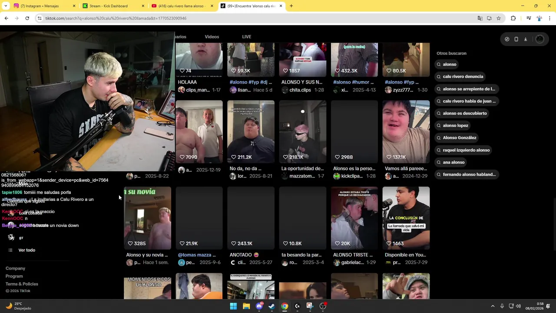The width and height of the screenshot is (556, 313).
Task: Click the heart icon on the 243.1K video
Action: tap(233, 243)
